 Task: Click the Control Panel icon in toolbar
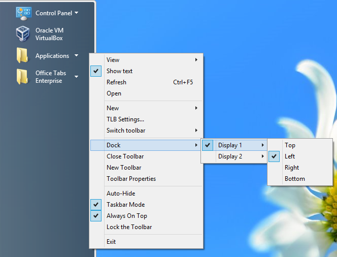pos(24,14)
